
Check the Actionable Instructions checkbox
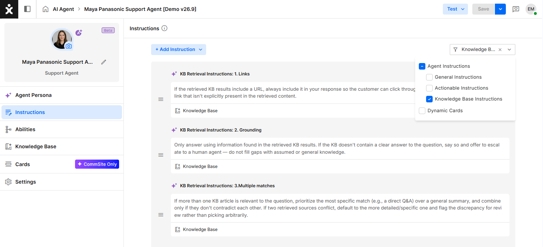tap(429, 88)
